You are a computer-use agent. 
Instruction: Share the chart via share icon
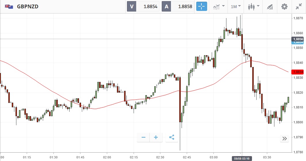[172, 137]
